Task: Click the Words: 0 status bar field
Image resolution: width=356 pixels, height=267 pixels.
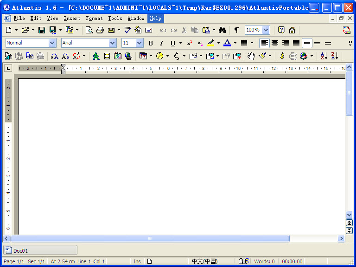Action: (x=264, y=261)
